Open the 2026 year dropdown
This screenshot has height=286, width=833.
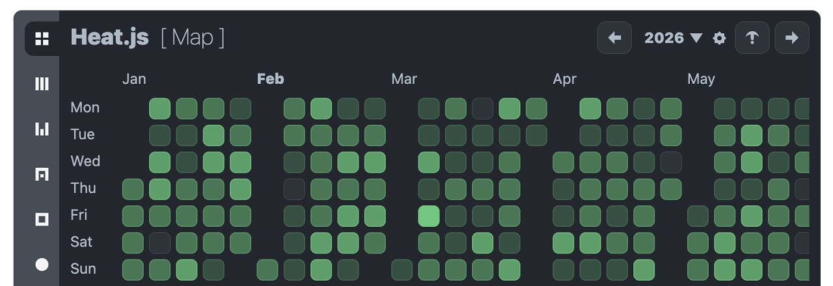coord(674,38)
